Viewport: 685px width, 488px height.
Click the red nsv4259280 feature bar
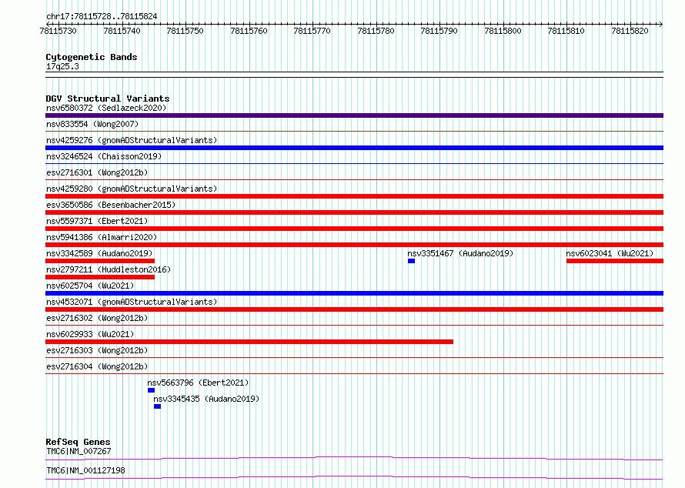(354, 196)
